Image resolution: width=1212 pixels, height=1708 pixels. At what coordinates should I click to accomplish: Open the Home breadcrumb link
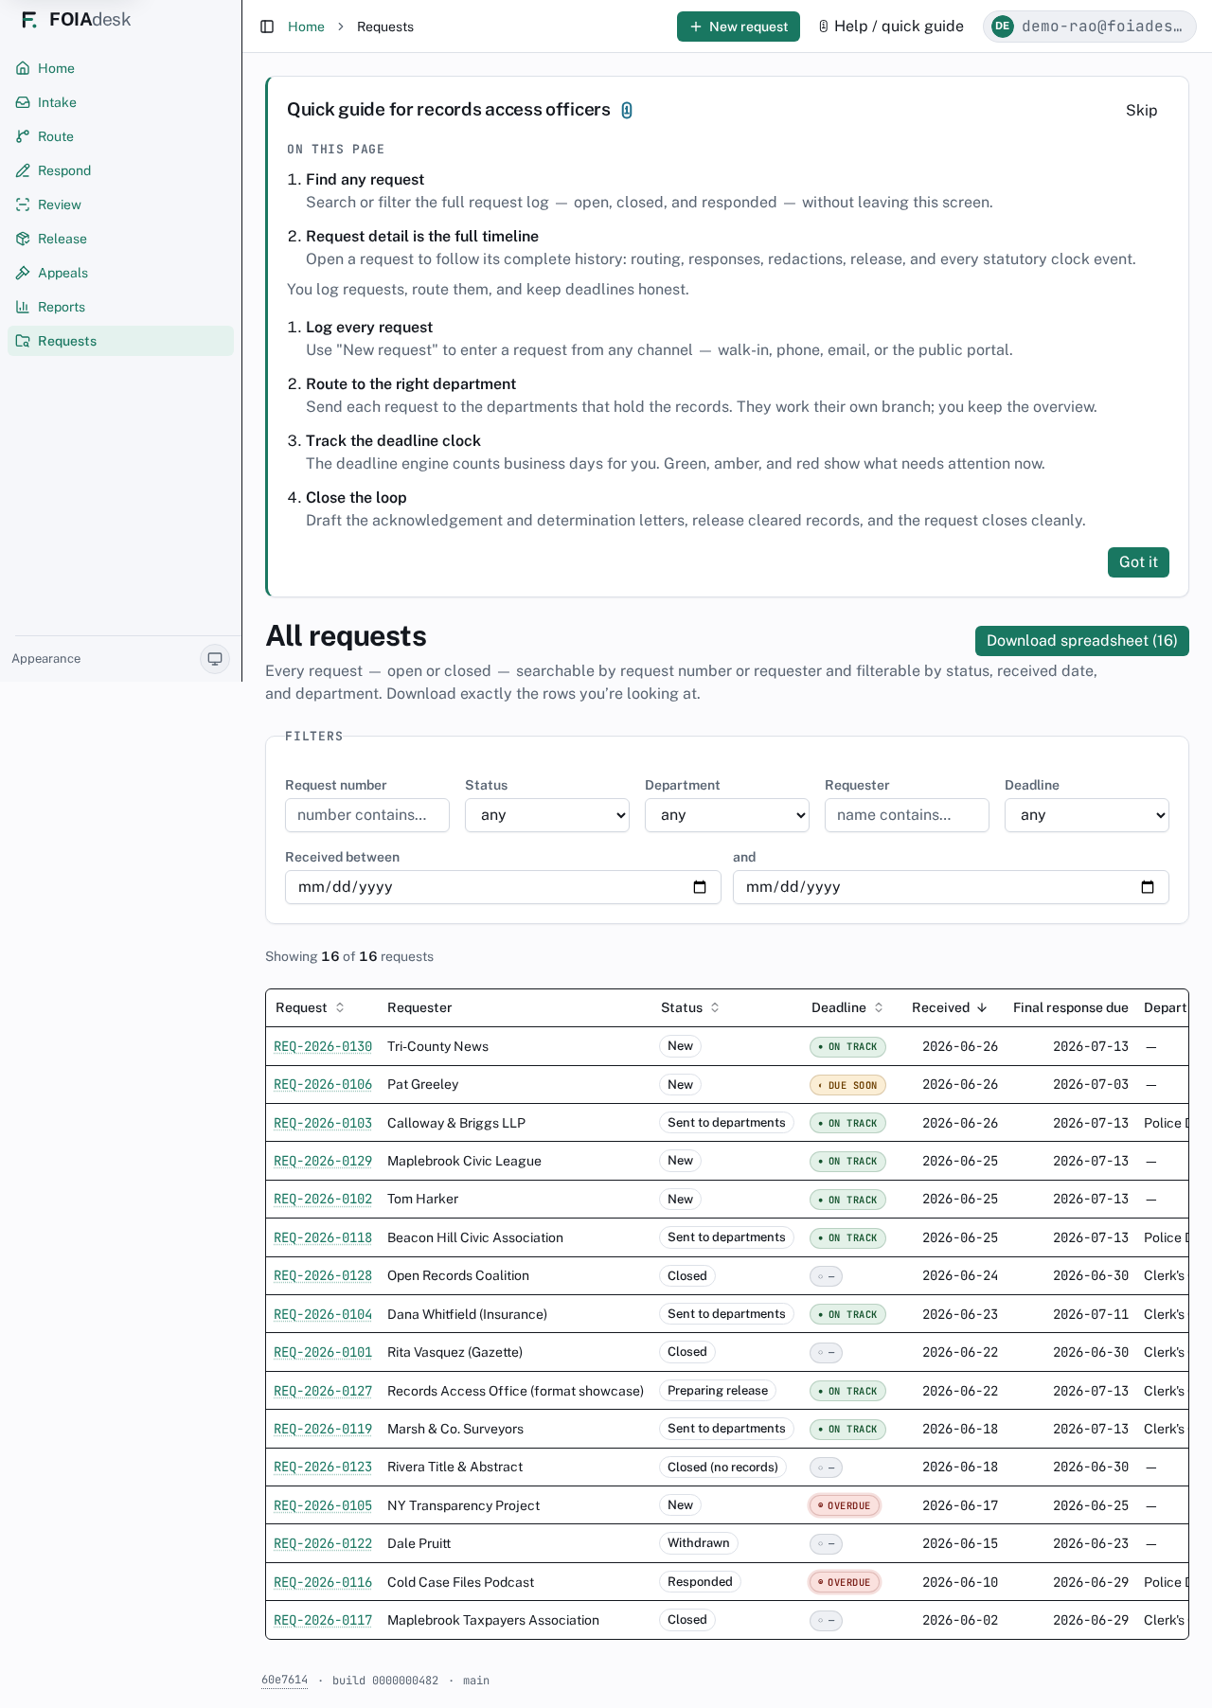click(x=306, y=27)
